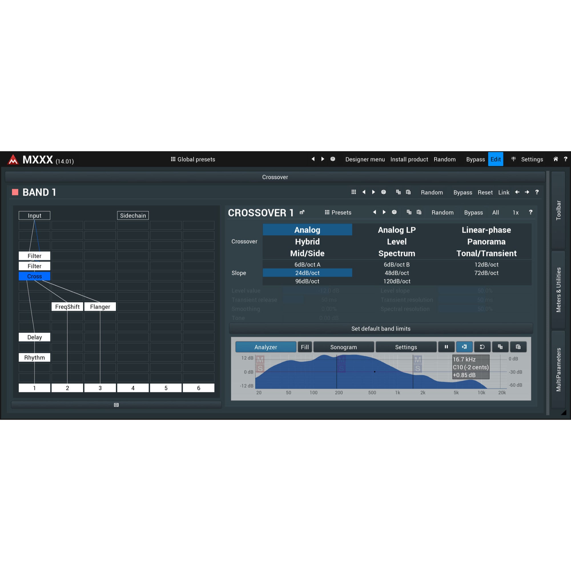Go to the previous Crossover 1 preset

point(375,212)
